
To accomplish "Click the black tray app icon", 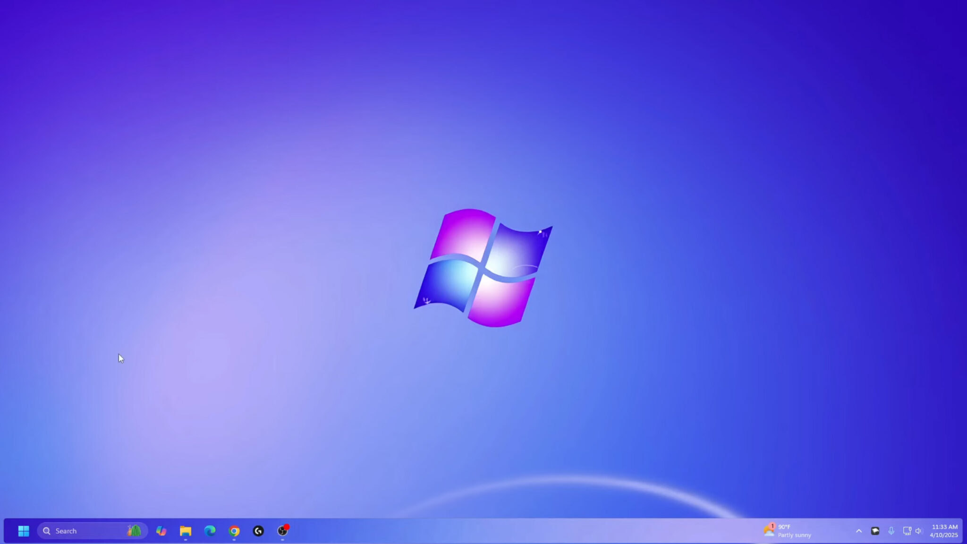I will [875, 531].
